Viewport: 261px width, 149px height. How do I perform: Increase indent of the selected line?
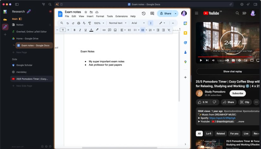[164, 30]
